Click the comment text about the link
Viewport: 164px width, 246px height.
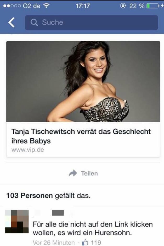click(x=93, y=229)
